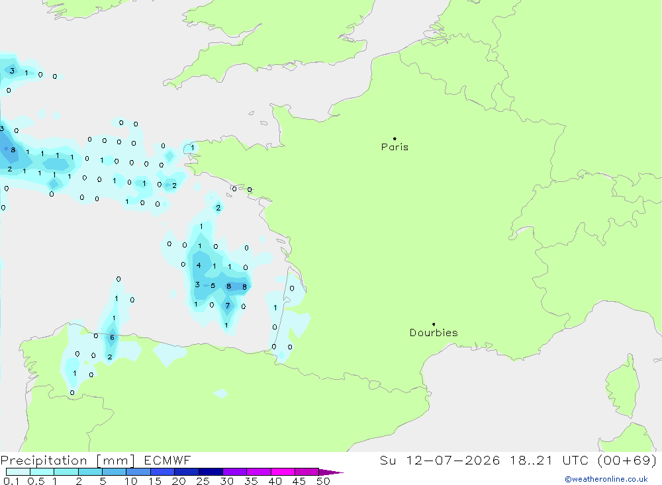662x485 pixels.
Task: Select the Paris location dot marker
Action: pos(395,138)
